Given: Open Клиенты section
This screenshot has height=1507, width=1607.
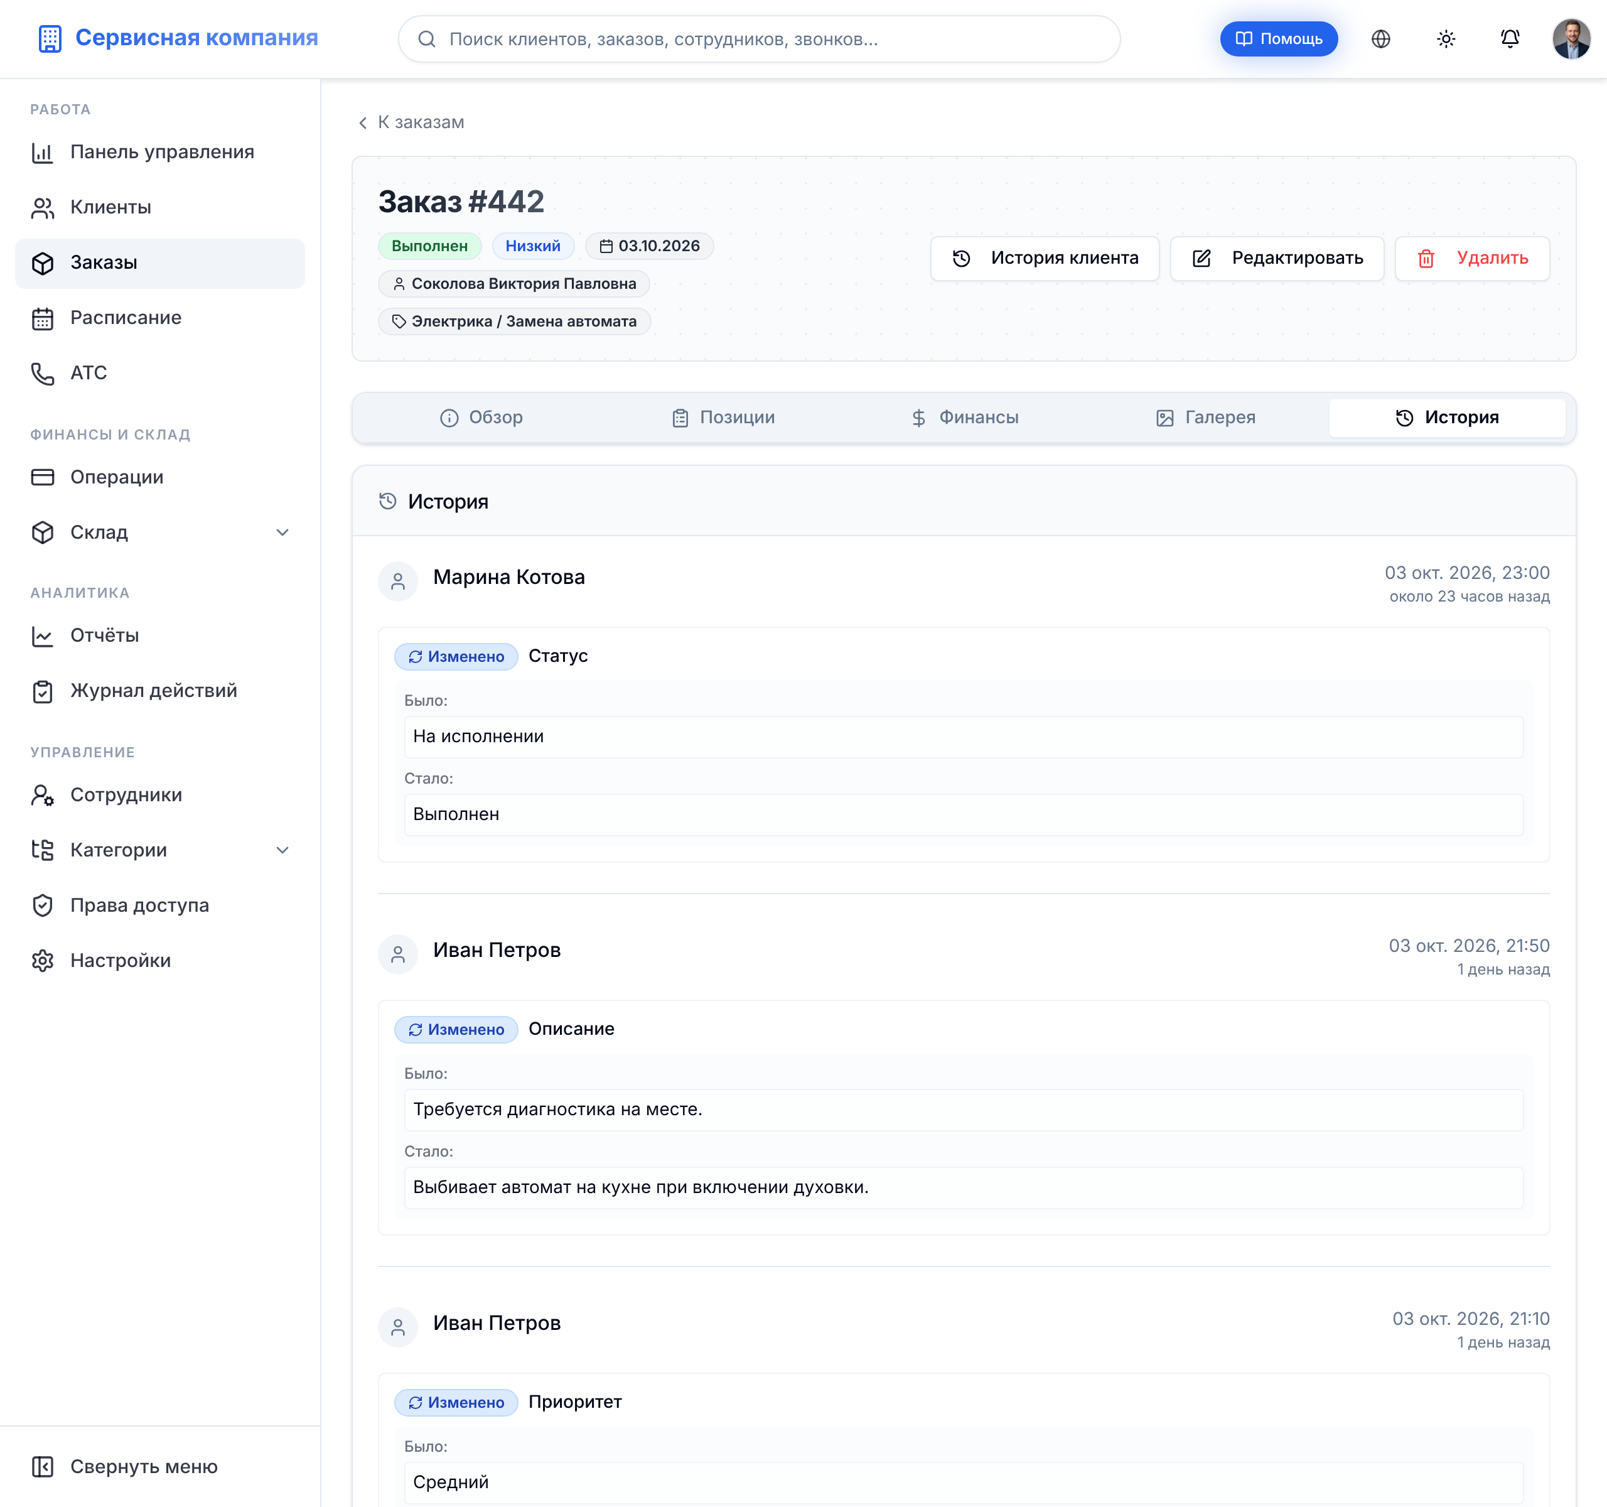Looking at the screenshot, I should tap(160, 207).
